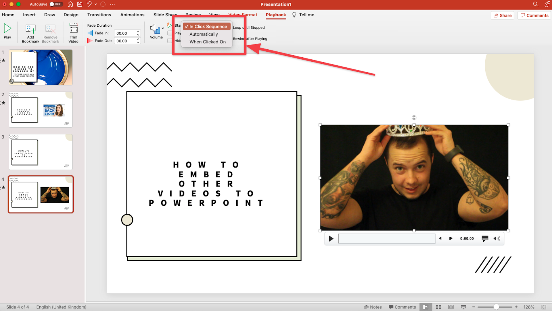Select Automatically from Start dropdown

[x=204, y=34]
